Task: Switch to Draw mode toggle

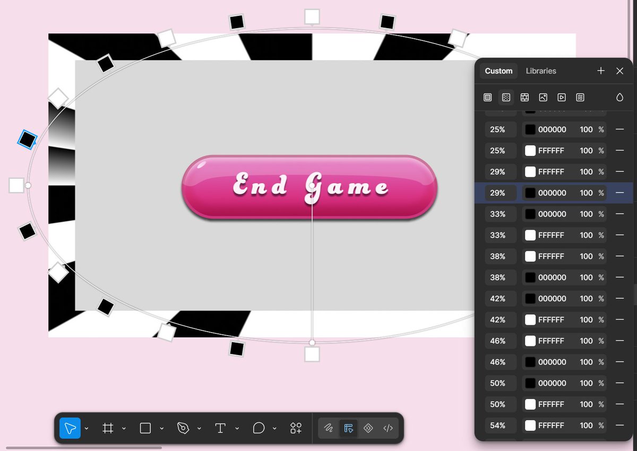Action: point(329,428)
